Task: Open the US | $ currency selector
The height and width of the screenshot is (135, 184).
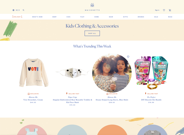Action: click(x=18, y=10)
